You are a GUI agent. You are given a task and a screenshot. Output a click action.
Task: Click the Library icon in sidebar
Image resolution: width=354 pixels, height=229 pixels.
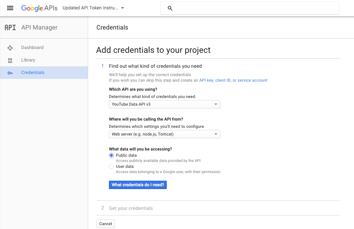click(x=10, y=60)
